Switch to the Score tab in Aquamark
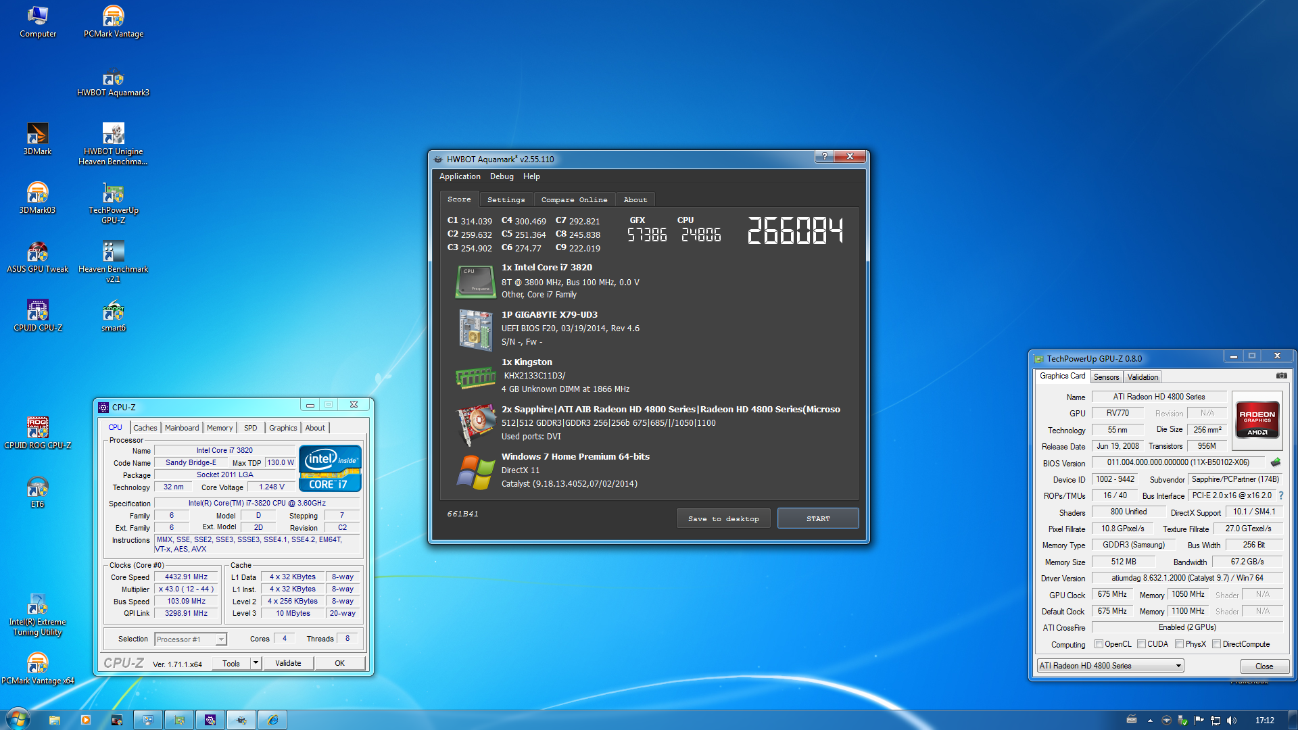Screen dimensions: 1298x730 (459, 199)
